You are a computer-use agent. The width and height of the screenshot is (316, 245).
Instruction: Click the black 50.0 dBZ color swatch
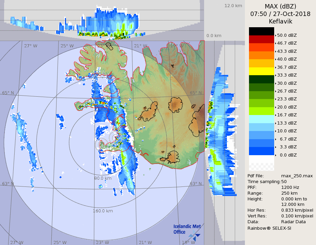261,31
